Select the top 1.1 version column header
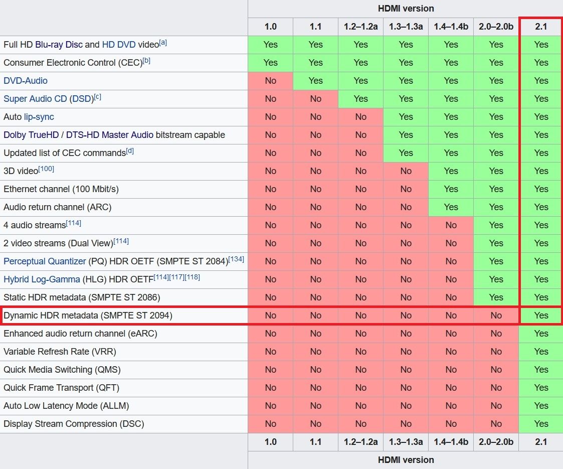Screen dimensions: 563x469 click(x=316, y=27)
